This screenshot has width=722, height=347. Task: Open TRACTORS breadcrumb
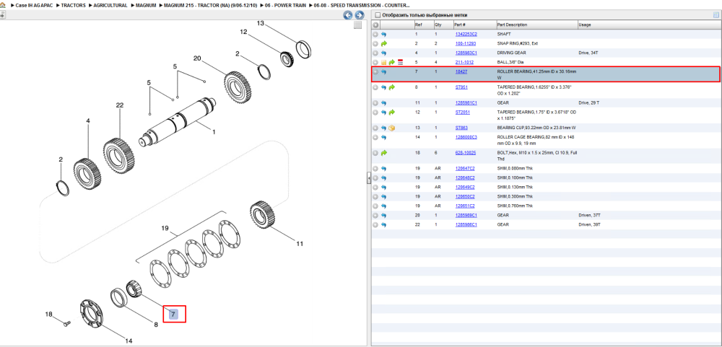click(71, 5)
